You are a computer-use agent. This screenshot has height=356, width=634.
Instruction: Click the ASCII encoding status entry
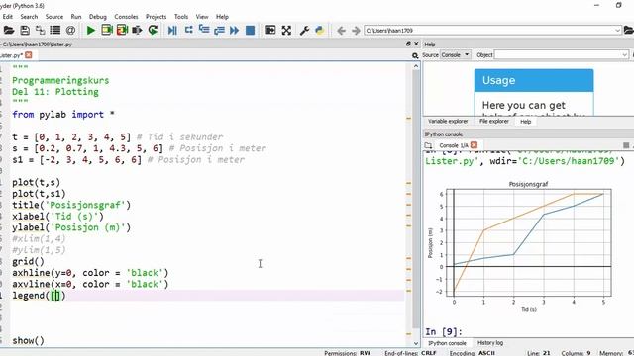point(486,353)
